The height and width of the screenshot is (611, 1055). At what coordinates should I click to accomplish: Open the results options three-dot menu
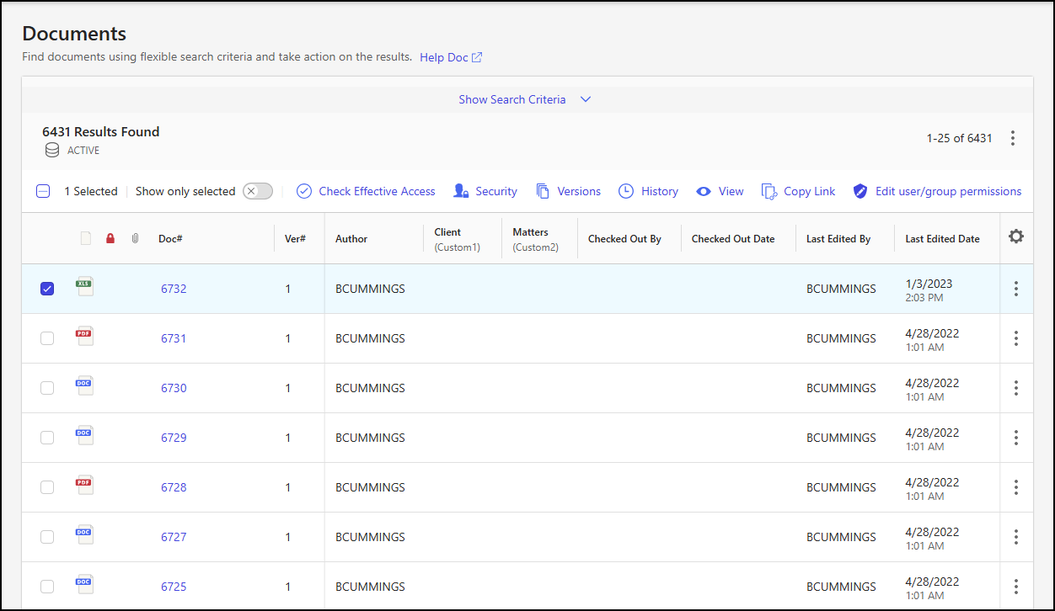1013,137
